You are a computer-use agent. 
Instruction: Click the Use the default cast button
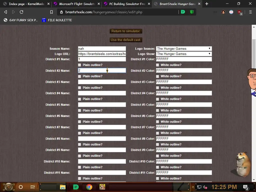(126, 40)
